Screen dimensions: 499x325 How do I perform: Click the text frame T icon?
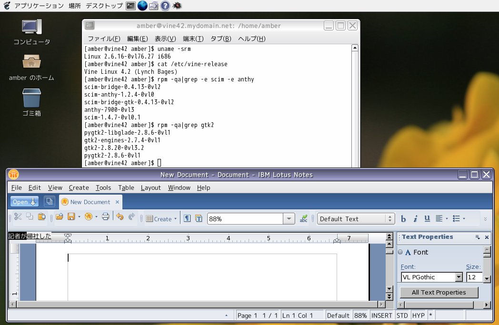coord(199,218)
